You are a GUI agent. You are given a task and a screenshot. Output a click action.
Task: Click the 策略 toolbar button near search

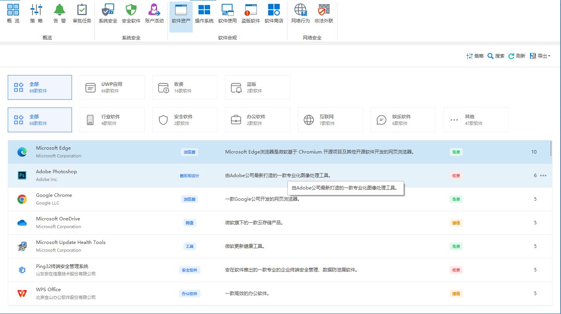coord(475,56)
